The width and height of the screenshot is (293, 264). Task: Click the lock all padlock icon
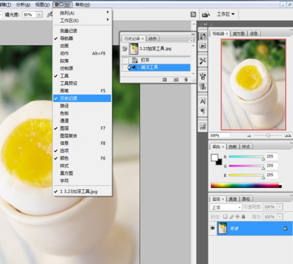243,217
